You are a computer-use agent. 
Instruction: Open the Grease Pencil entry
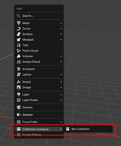pos(39,62)
